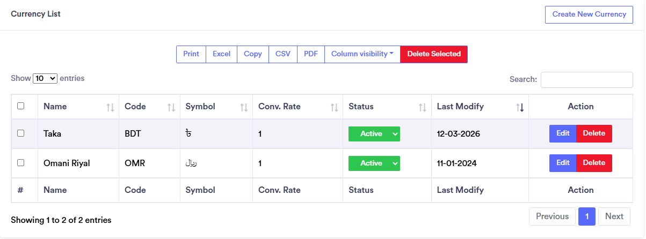Sort by Symbol column sort icon

[244, 107]
